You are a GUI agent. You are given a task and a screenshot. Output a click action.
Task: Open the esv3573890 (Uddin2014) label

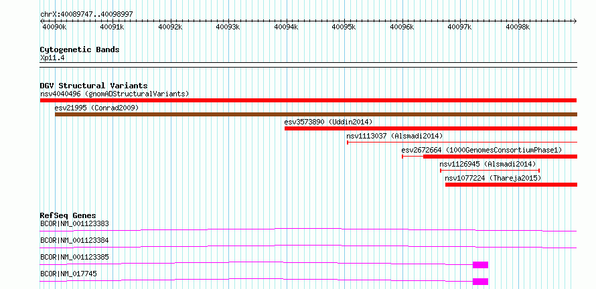click(x=328, y=122)
